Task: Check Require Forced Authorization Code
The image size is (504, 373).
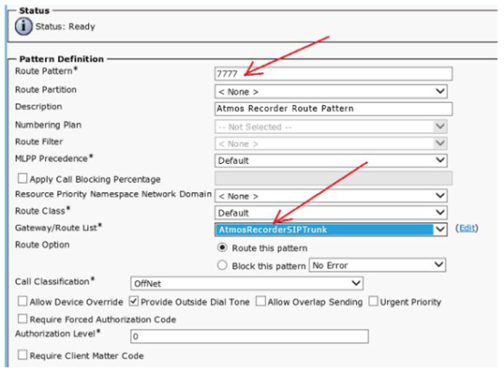Action: click(22, 319)
